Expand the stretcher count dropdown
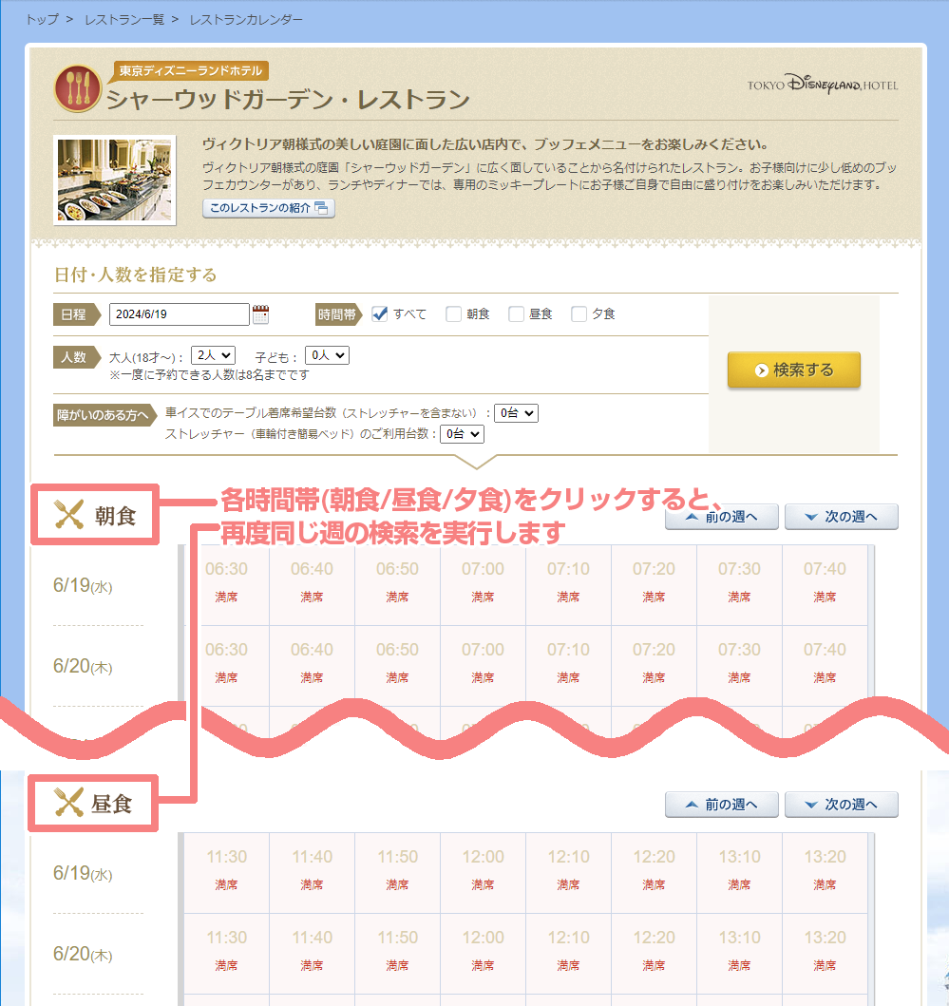The width and height of the screenshot is (949, 1006). (462, 434)
